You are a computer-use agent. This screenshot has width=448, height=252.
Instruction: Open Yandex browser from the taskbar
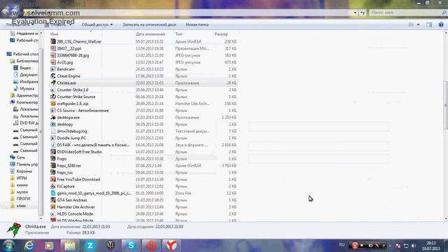[171, 246]
